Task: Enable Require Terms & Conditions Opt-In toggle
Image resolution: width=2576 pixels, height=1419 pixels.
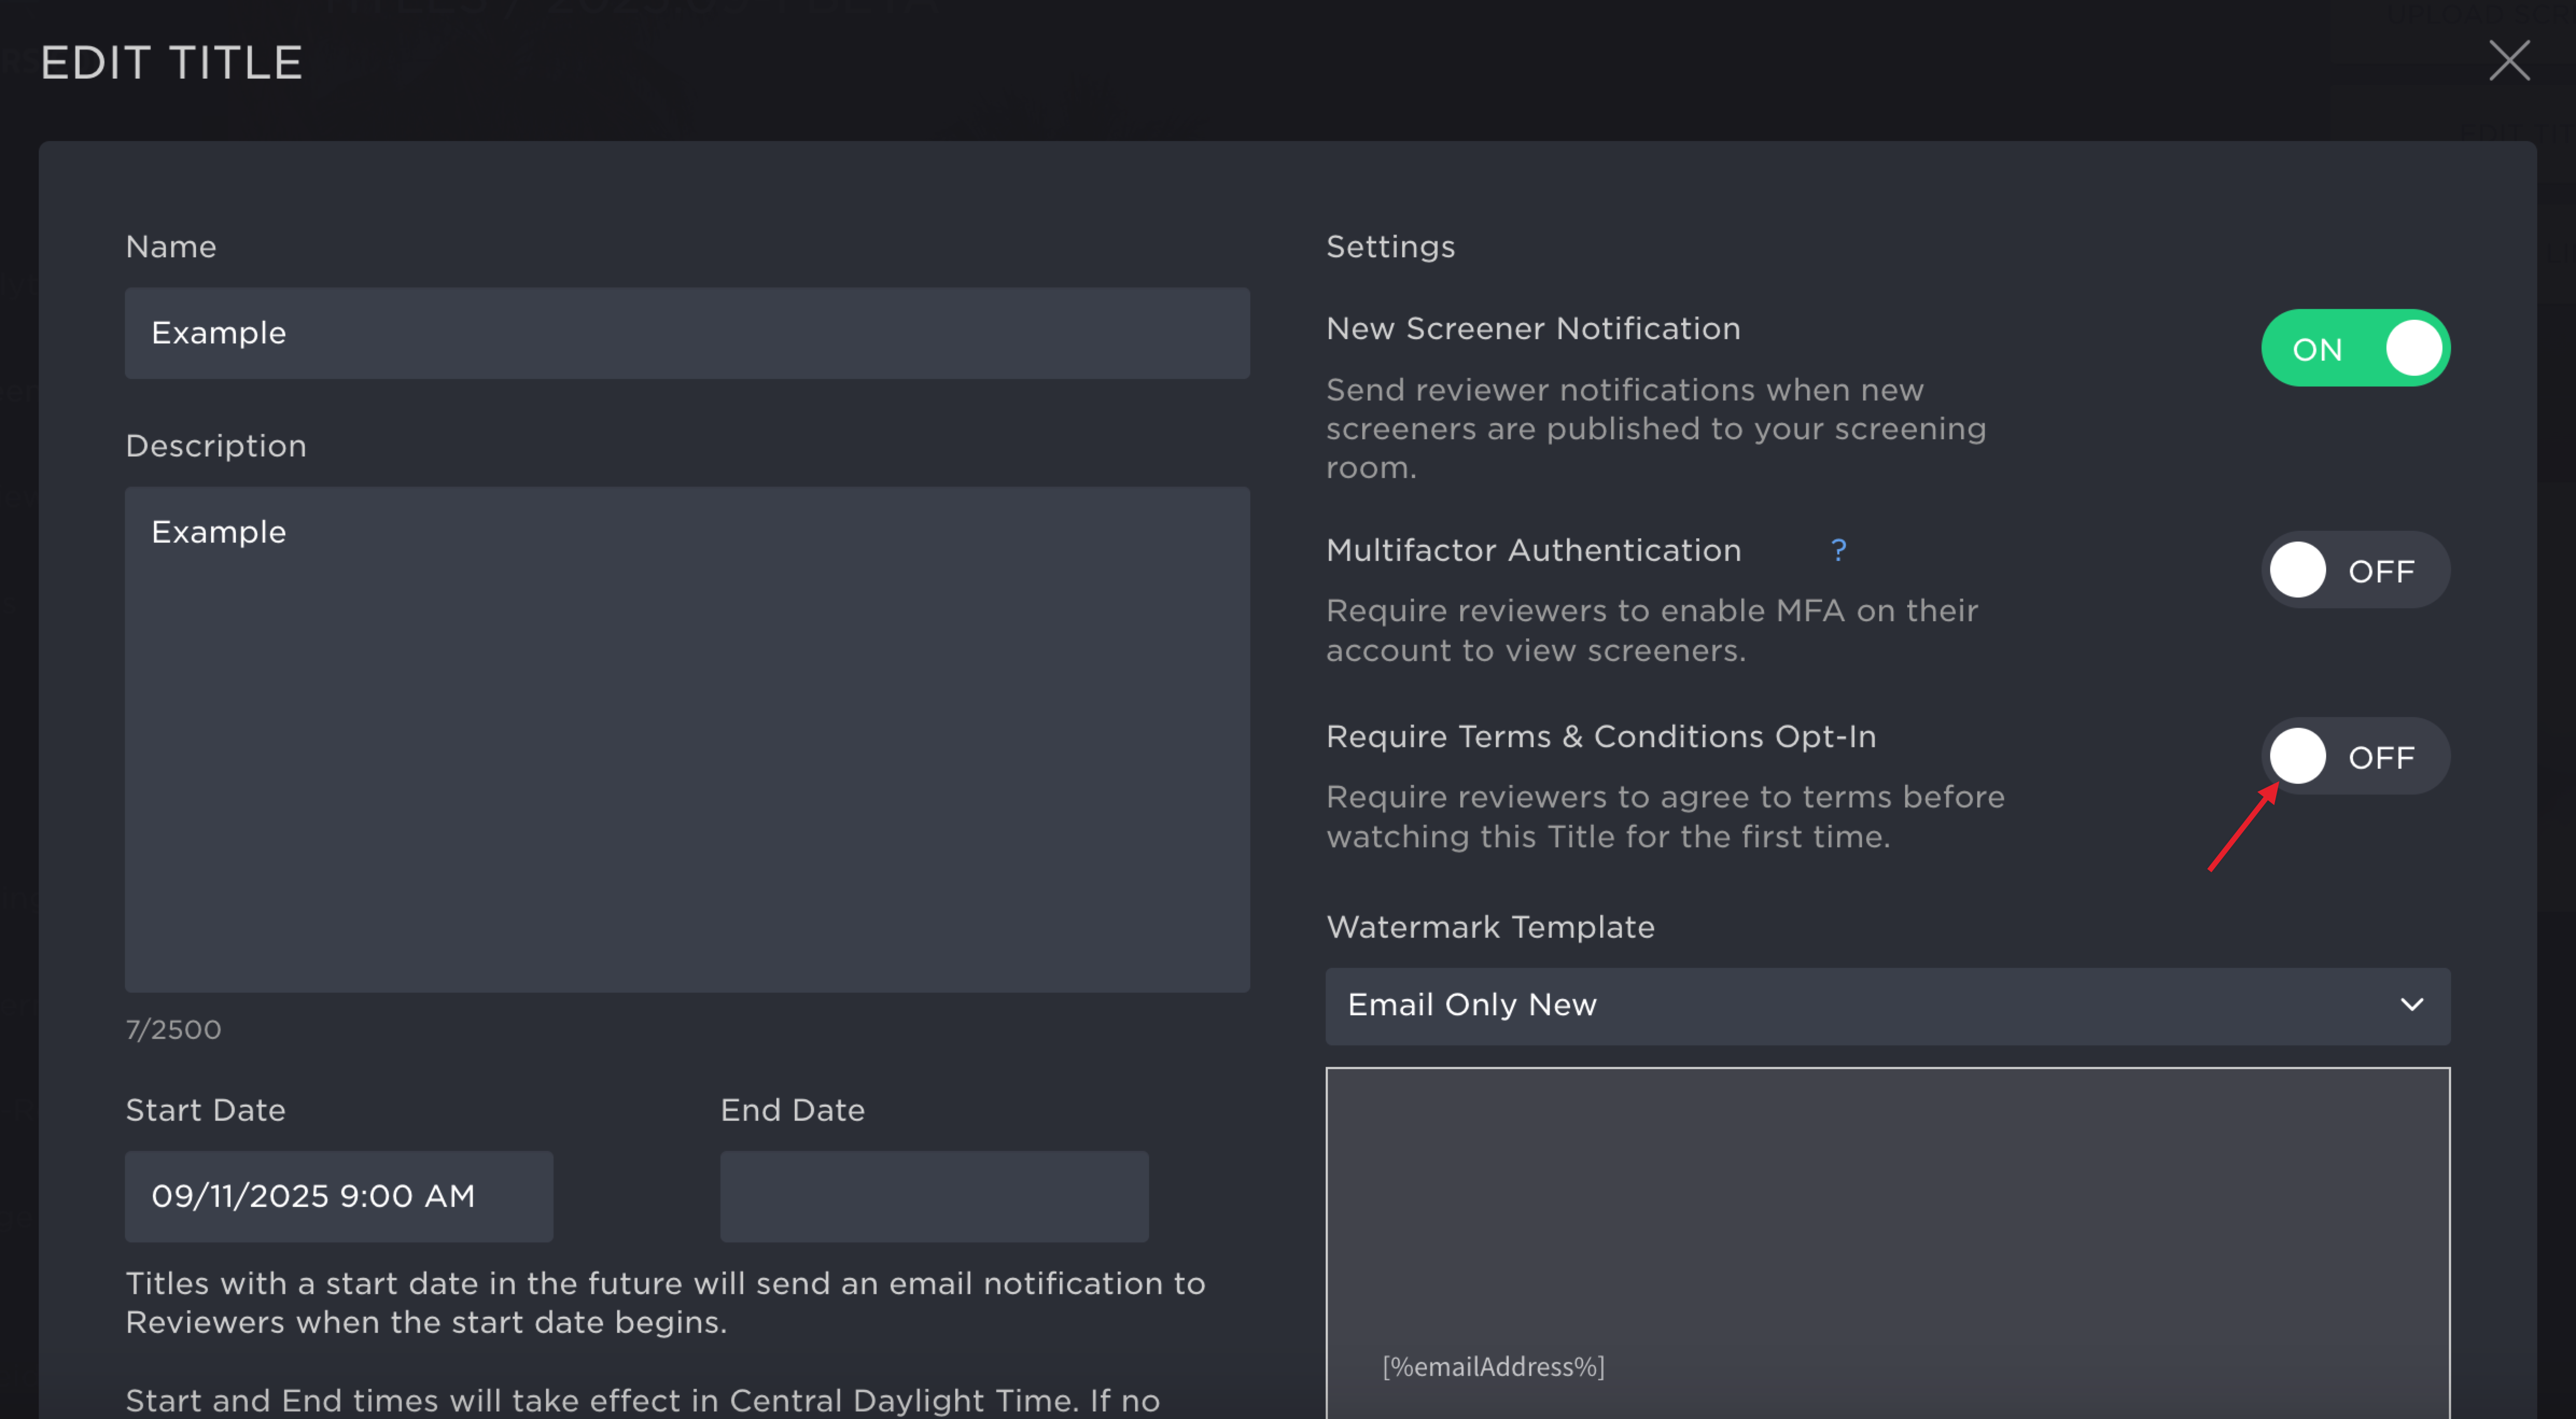Action: (2355, 757)
